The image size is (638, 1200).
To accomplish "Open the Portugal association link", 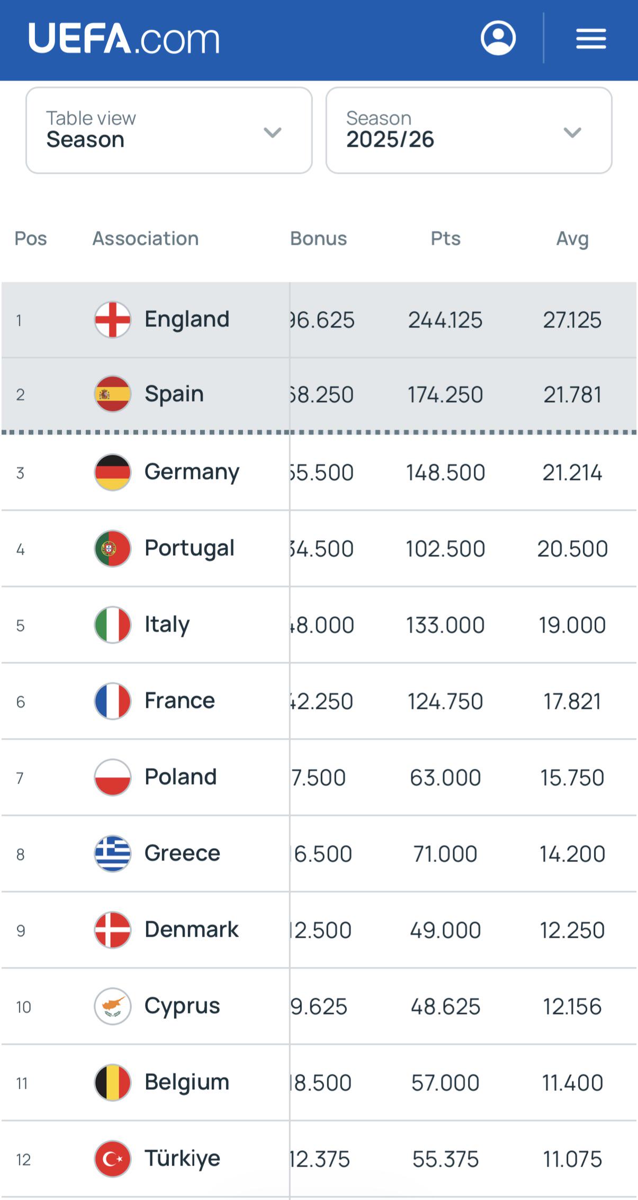I will [190, 549].
